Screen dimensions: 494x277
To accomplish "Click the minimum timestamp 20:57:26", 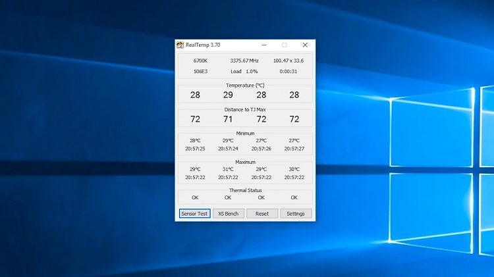I will [x=261, y=149].
